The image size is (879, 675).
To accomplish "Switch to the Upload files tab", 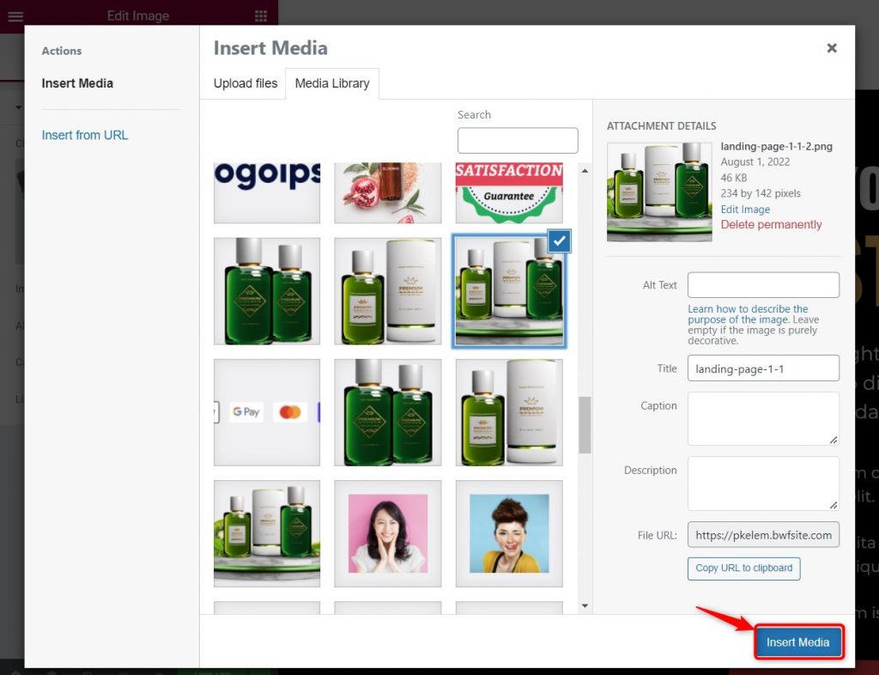I will click(246, 83).
